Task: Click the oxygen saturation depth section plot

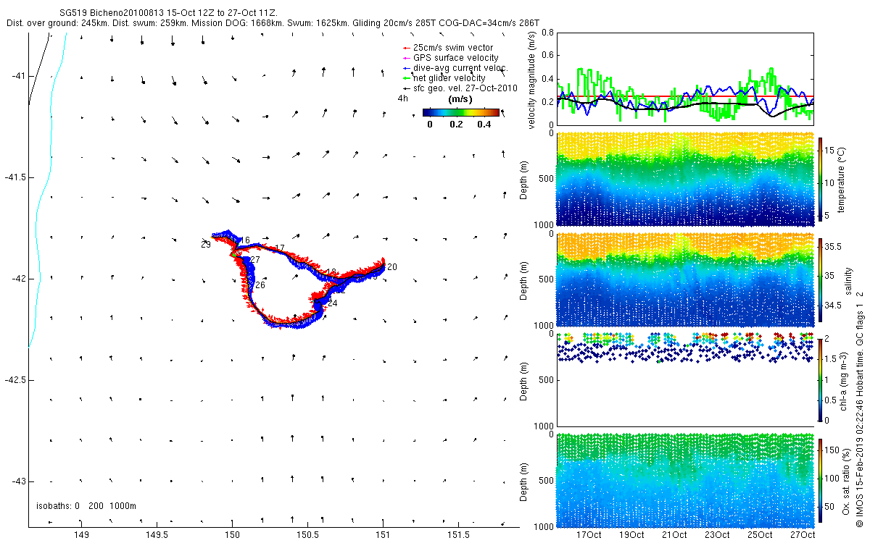Action: point(684,479)
